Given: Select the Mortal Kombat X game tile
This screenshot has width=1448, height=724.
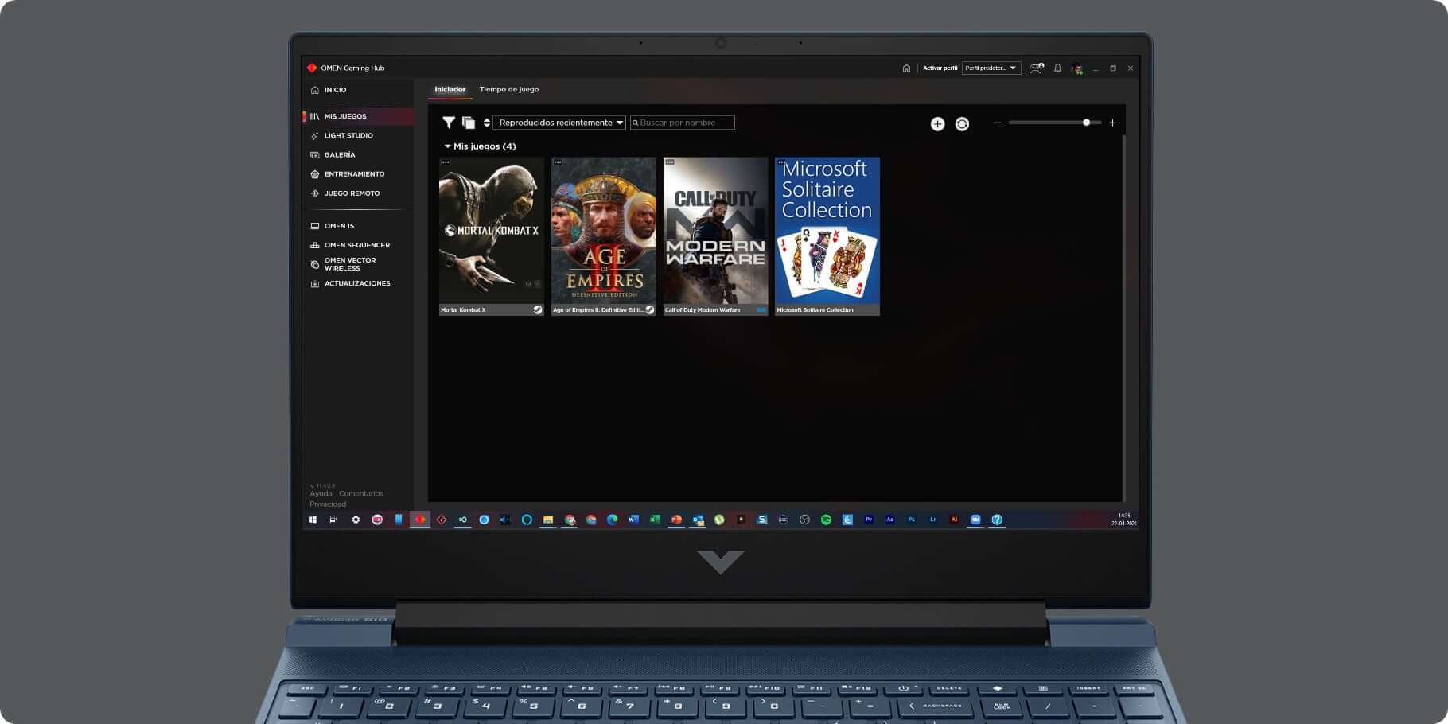Looking at the screenshot, I should click(492, 236).
